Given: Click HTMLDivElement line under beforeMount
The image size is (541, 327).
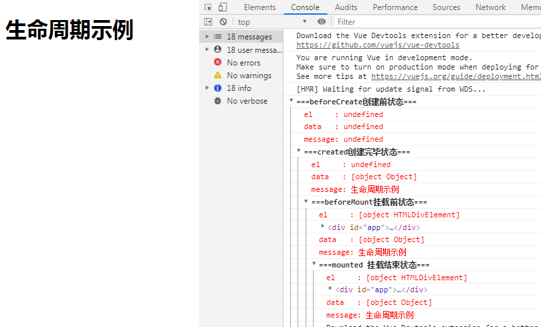Looking at the screenshot, I should [x=389, y=215].
